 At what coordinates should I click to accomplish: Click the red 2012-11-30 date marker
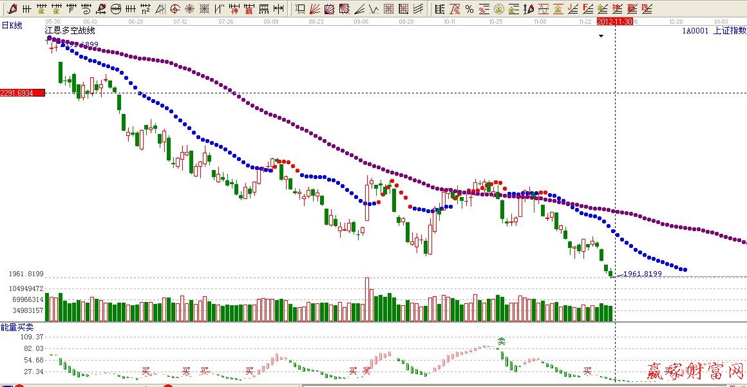coord(615,21)
